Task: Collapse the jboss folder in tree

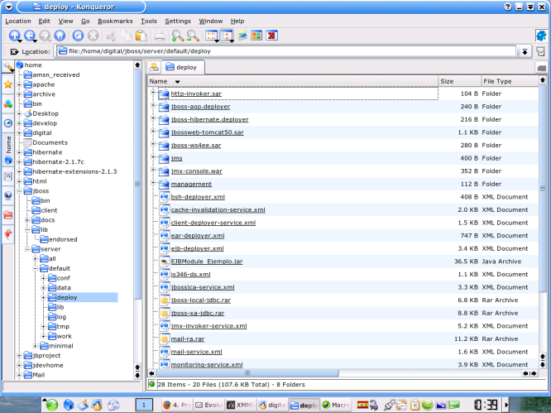Action: click(x=19, y=190)
